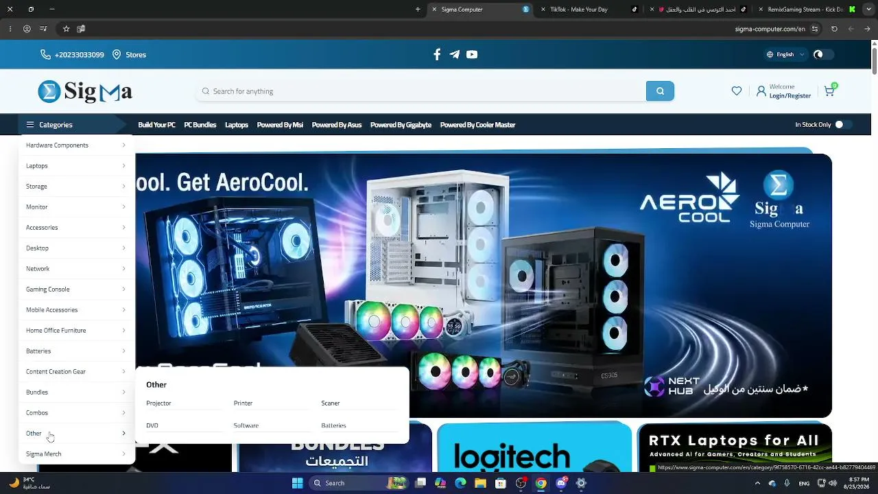The height and width of the screenshot is (494, 878).
Task: Click the Sigma logo
Action: click(85, 91)
